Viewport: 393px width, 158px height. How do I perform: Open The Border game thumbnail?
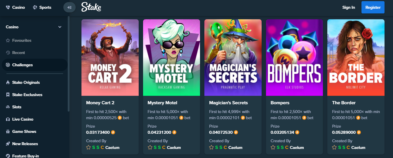[356, 58]
